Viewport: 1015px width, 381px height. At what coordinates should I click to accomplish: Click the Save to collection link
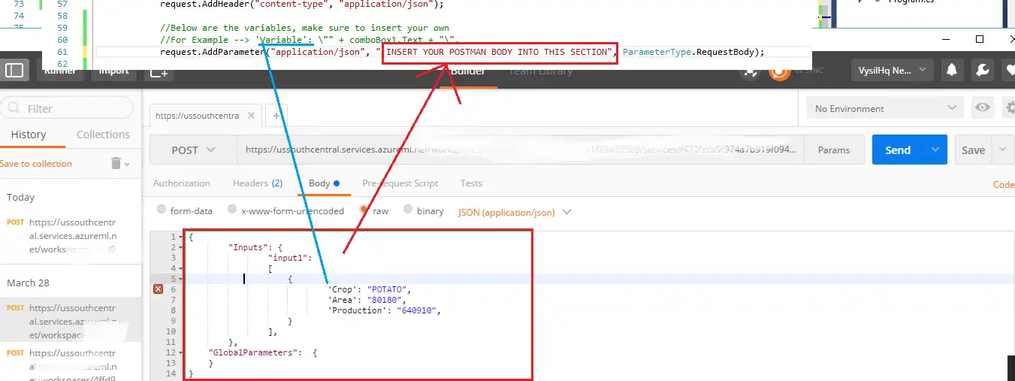36,164
